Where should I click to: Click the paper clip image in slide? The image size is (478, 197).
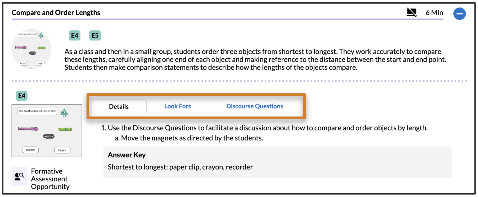[x=49, y=137]
